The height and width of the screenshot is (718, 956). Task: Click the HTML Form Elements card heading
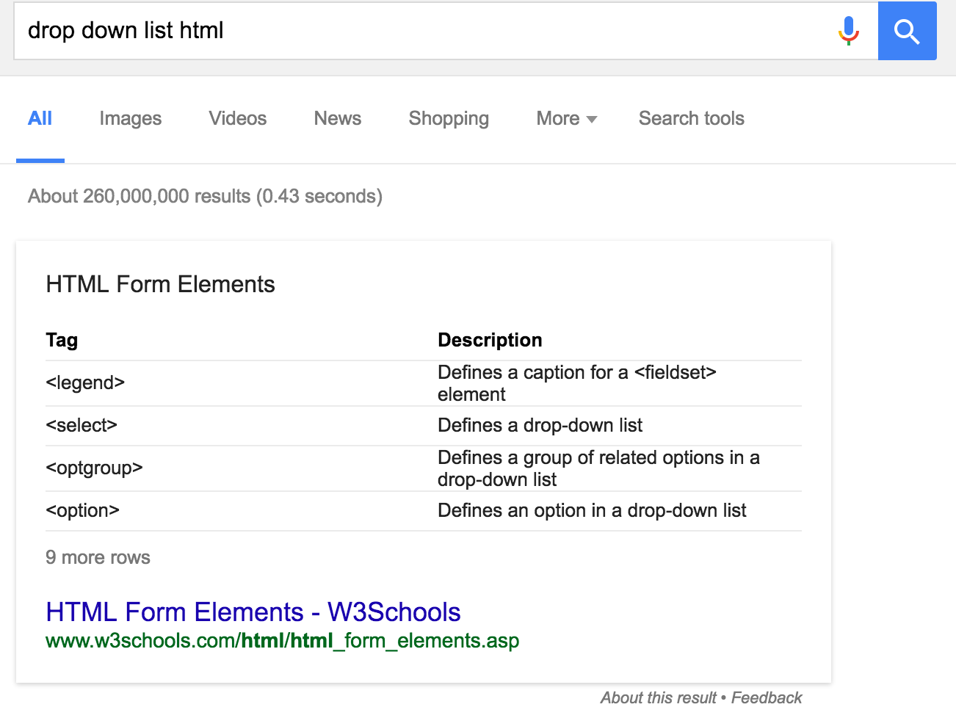point(160,285)
